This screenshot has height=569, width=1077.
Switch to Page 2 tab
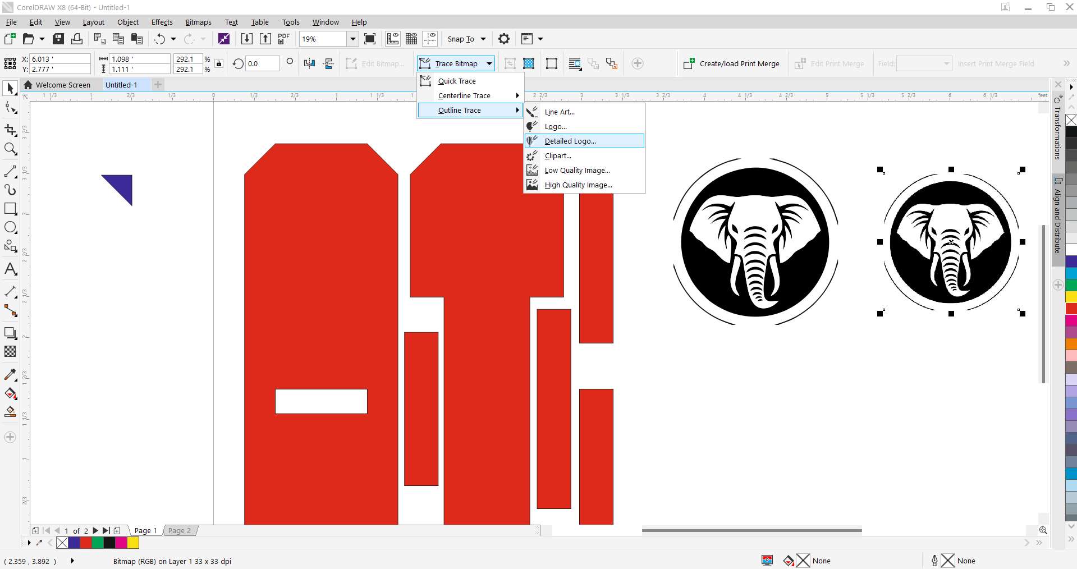click(180, 530)
